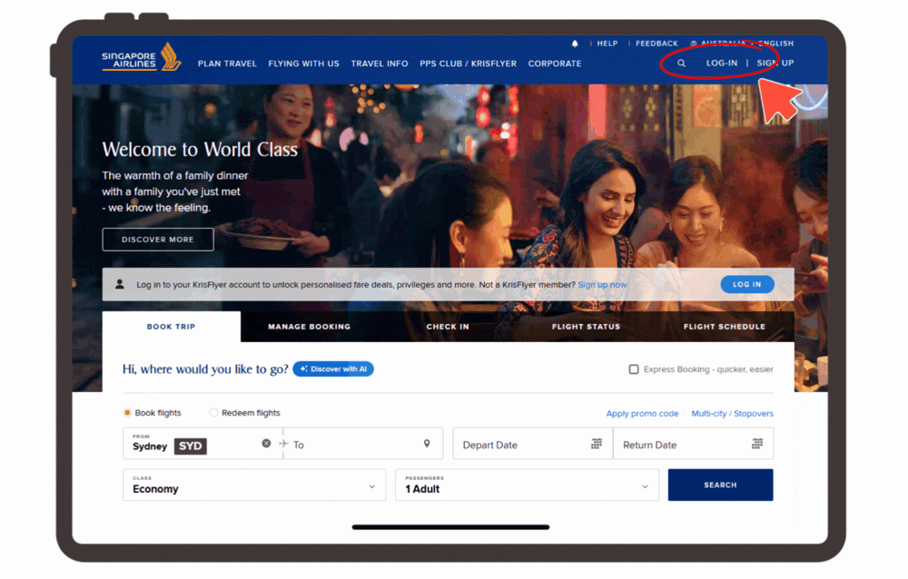Open the Corporate menu
The height and width of the screenshot is (579, 908).
pyautogui.click(x=555, y=64)
